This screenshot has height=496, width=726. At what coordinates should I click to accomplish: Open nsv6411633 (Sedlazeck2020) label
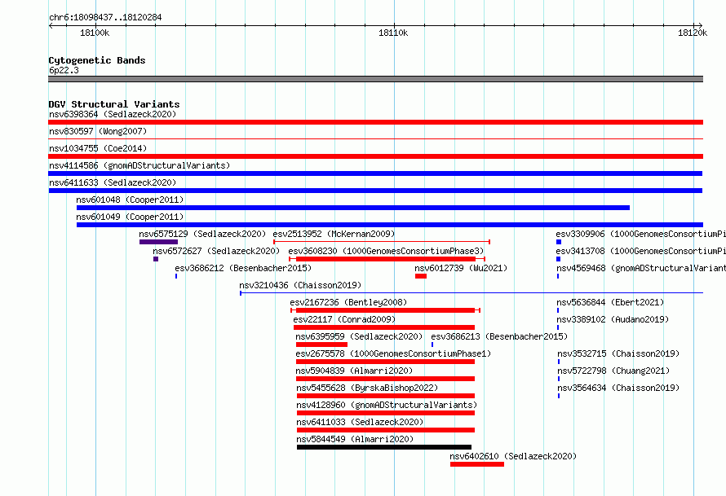click(113, 182)
